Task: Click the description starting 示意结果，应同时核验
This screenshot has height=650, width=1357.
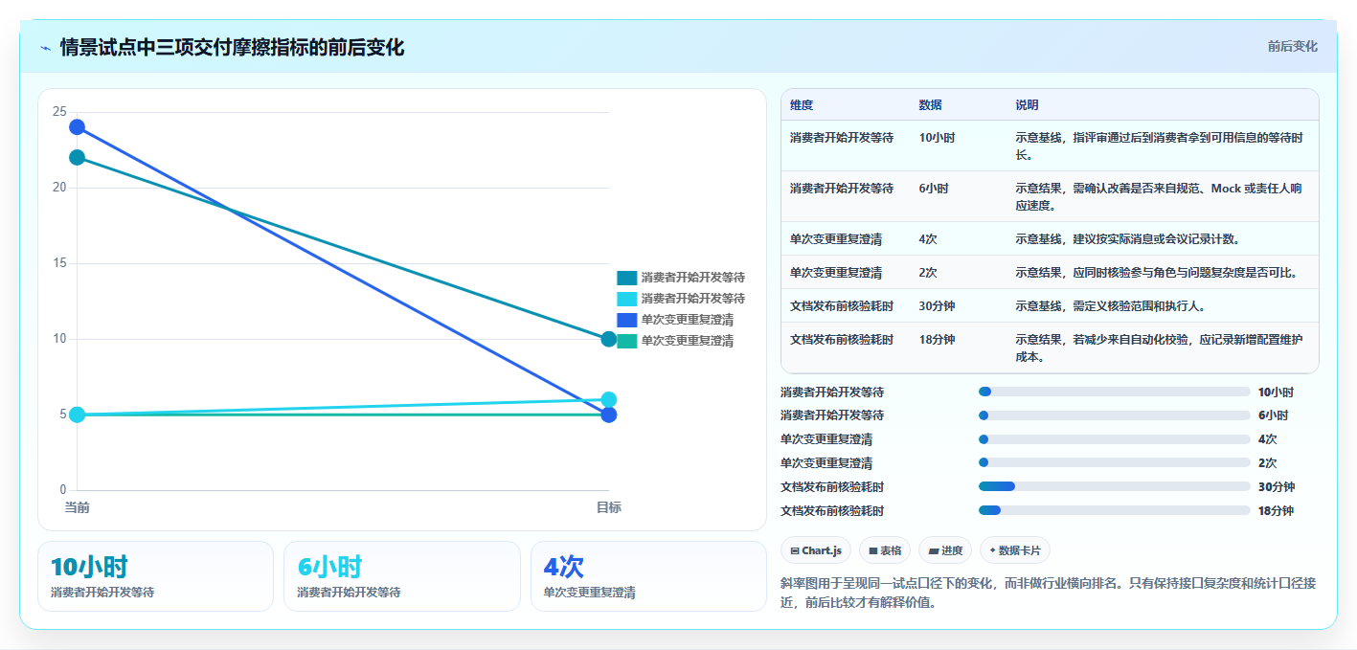Action: [x=1157, y=273]
